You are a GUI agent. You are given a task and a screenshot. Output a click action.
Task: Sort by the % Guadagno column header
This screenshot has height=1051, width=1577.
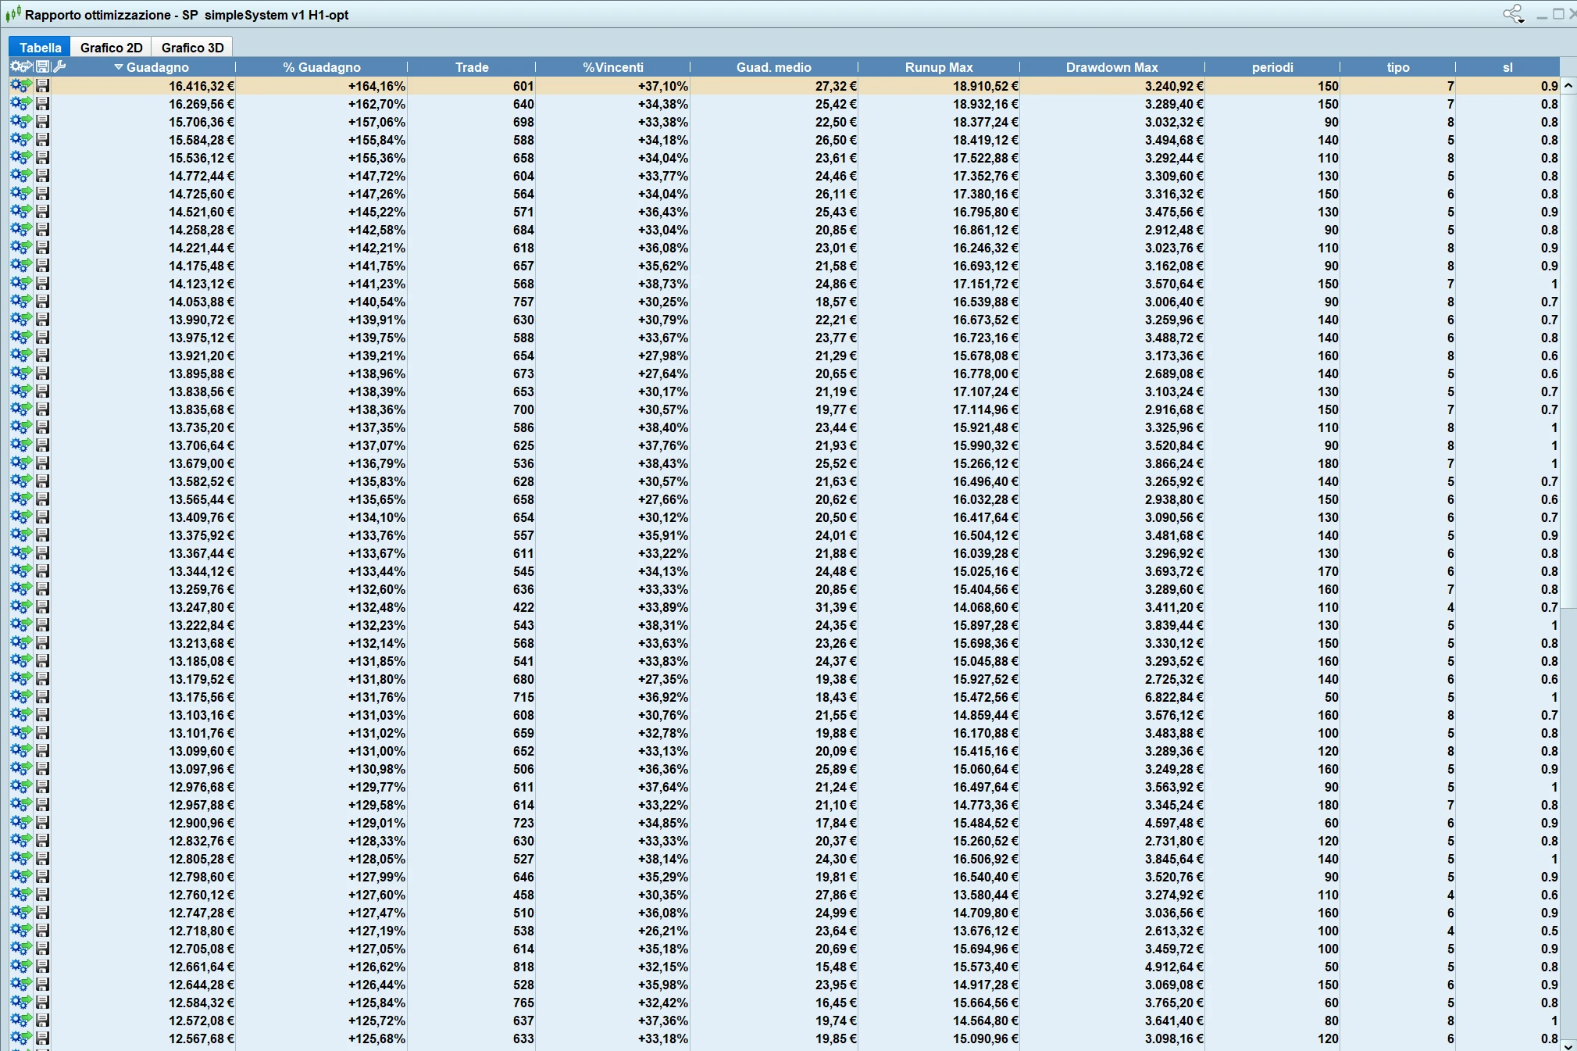(x=322, y=67)
